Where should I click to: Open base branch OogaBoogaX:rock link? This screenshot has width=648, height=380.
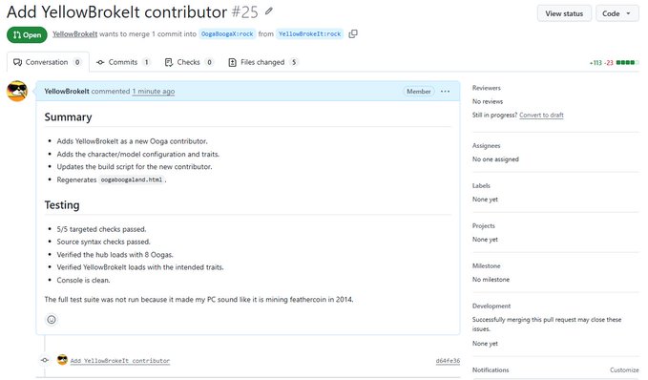(227, 34)
